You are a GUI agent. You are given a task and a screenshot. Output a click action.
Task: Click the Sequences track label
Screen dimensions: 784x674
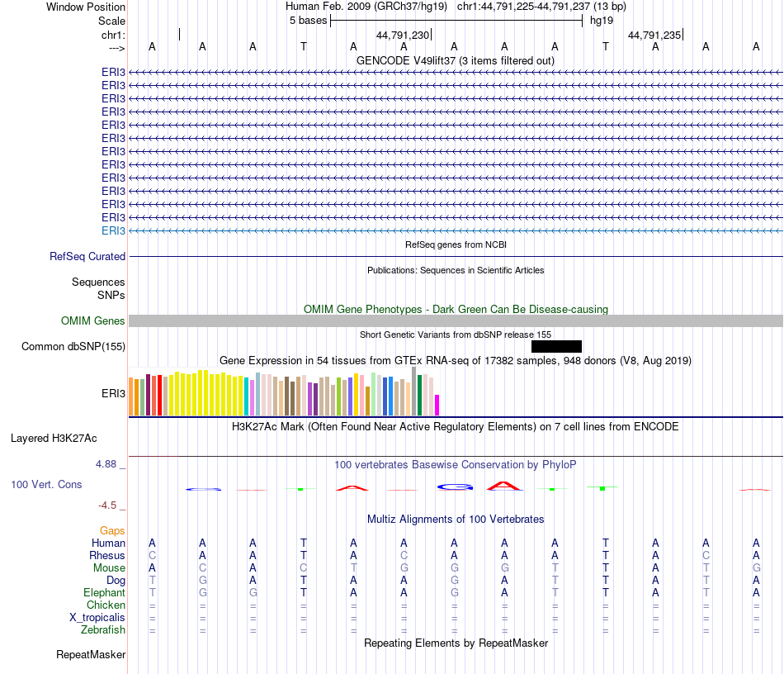click(x=98, y=282)
